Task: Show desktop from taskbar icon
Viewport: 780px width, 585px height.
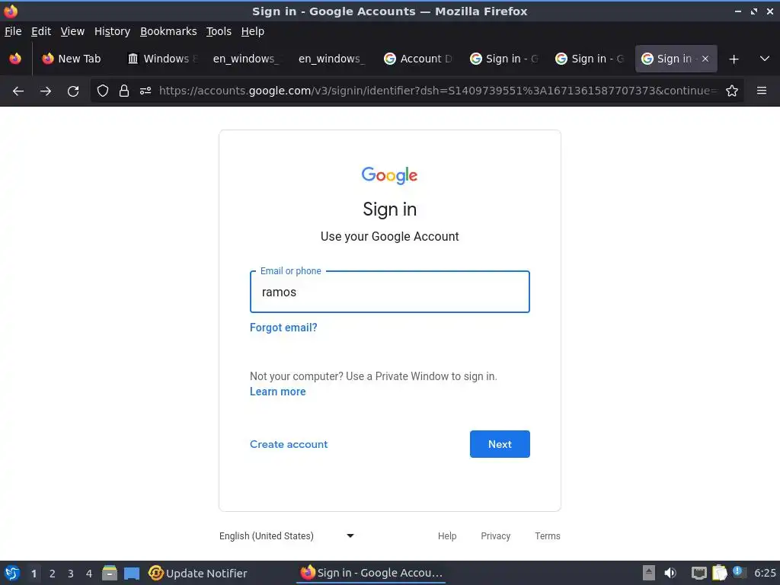Action: [x=132, y=573]
